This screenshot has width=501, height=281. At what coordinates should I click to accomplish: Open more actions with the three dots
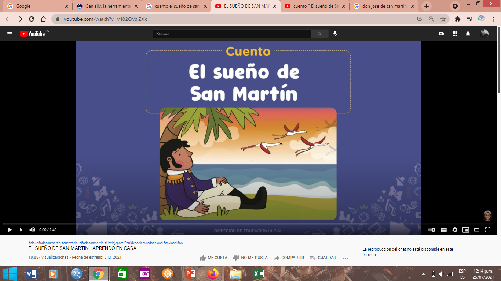pyautogui.click(x=345, y=258)
